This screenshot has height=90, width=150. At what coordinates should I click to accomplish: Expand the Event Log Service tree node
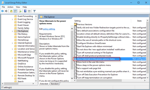pos(12,19)
